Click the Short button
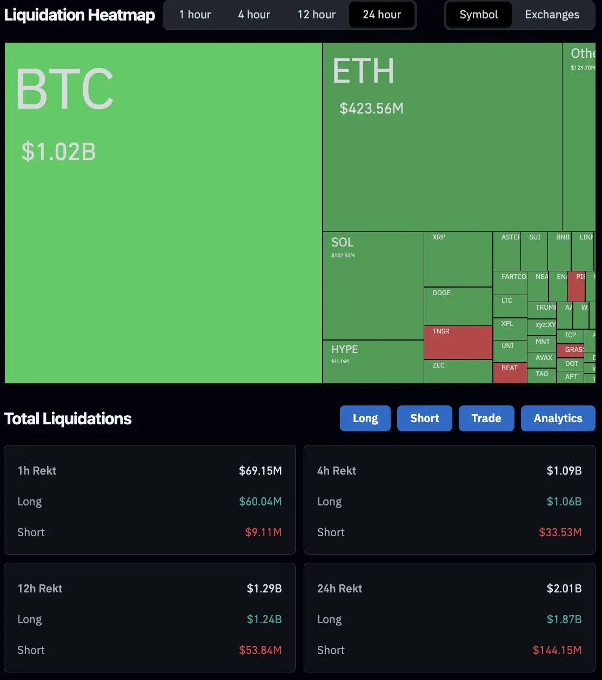 click(425, 418)
